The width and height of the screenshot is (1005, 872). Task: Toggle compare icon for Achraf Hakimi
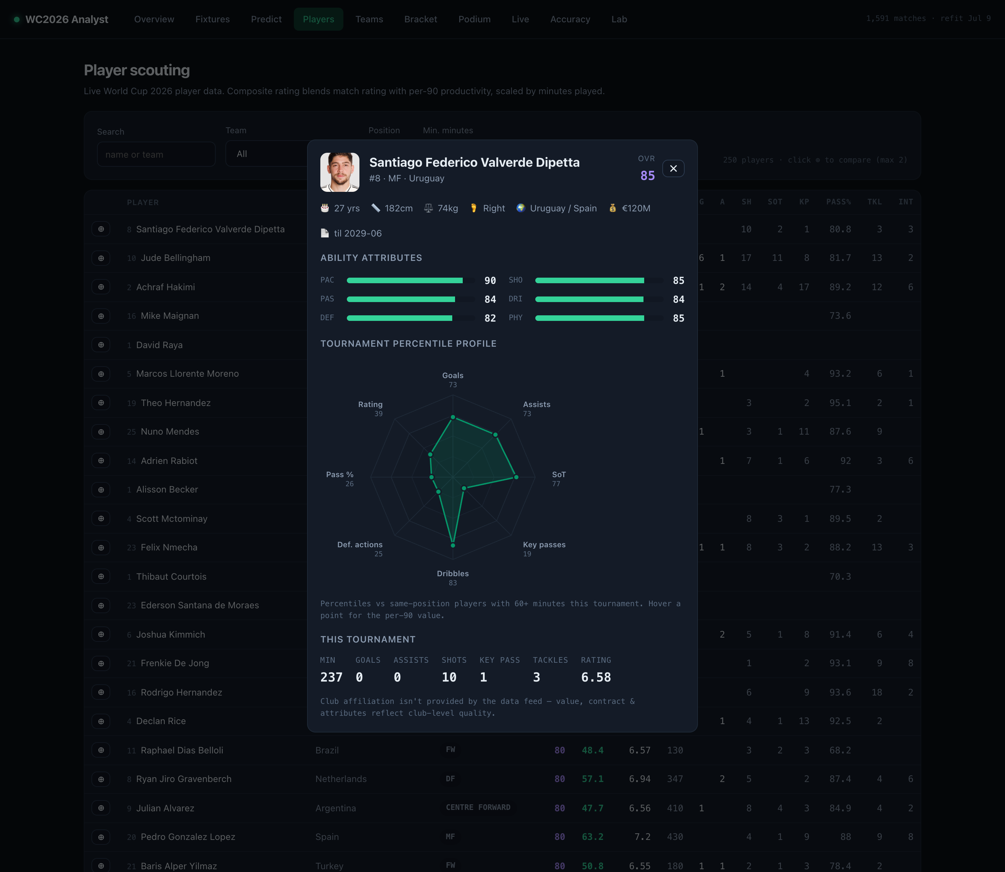(x=101, y=287)
